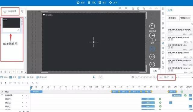Click the green diamond on camera track
The image size is (193, 112).
pyautogui.click(x=182, y=91)
